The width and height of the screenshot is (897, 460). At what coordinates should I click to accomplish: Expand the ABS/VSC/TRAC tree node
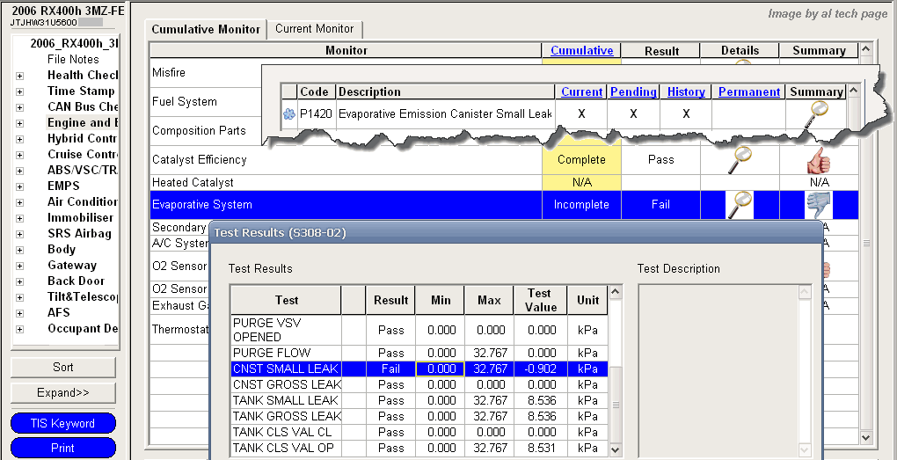click(x=19, y=171)
